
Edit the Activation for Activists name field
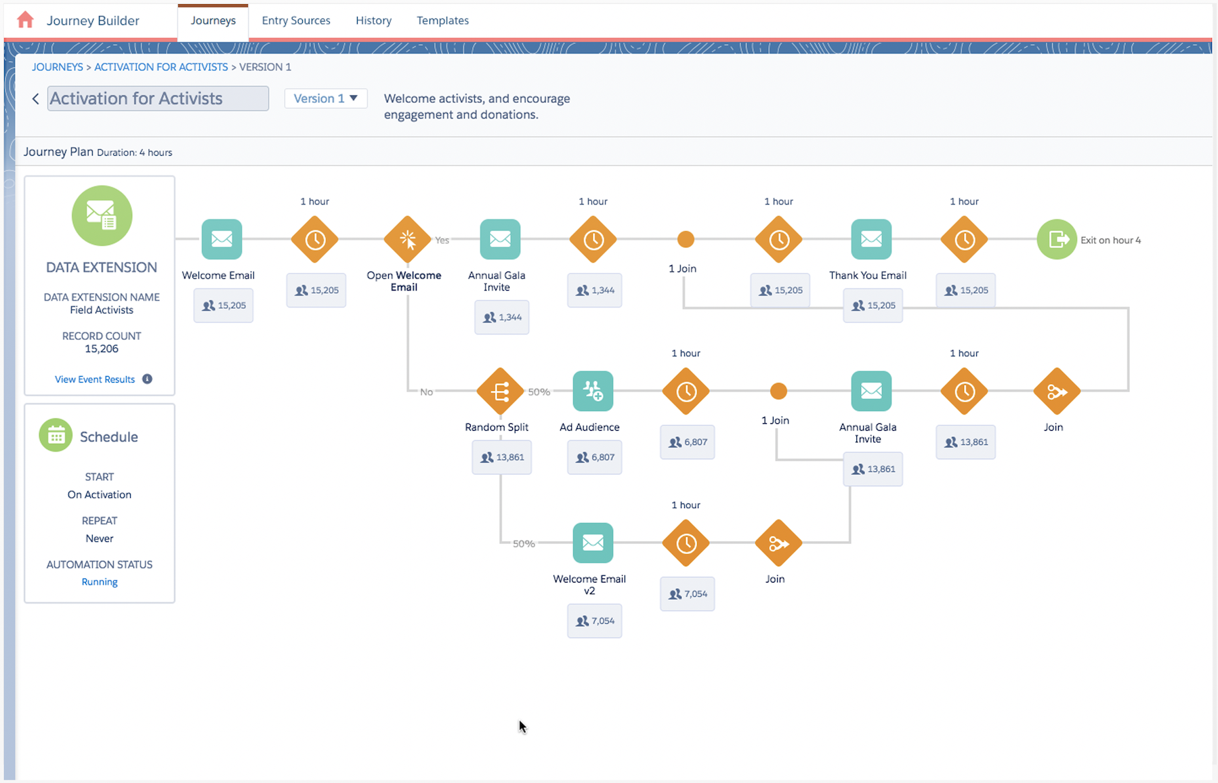[158, 99]
